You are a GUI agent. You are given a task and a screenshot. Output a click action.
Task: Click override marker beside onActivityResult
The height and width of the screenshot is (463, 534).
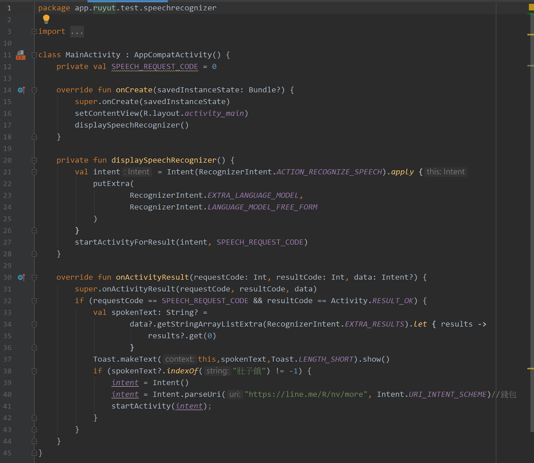coord(21,277)
